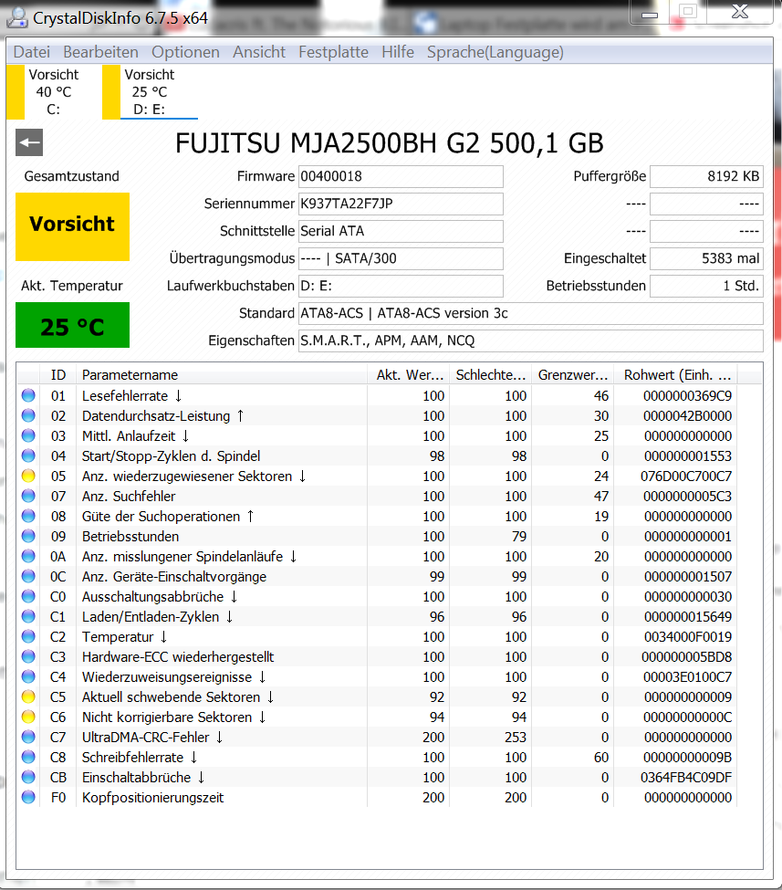Open the Optionen menu
The width and height of the screenshot is (782, 890).
[185, 52]
